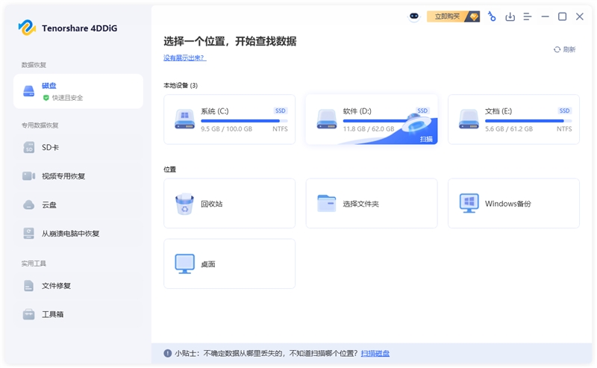The image size is (597, 368).
Task: Open the 没有展示出来? help link
Action: click(x=184, y=58)
